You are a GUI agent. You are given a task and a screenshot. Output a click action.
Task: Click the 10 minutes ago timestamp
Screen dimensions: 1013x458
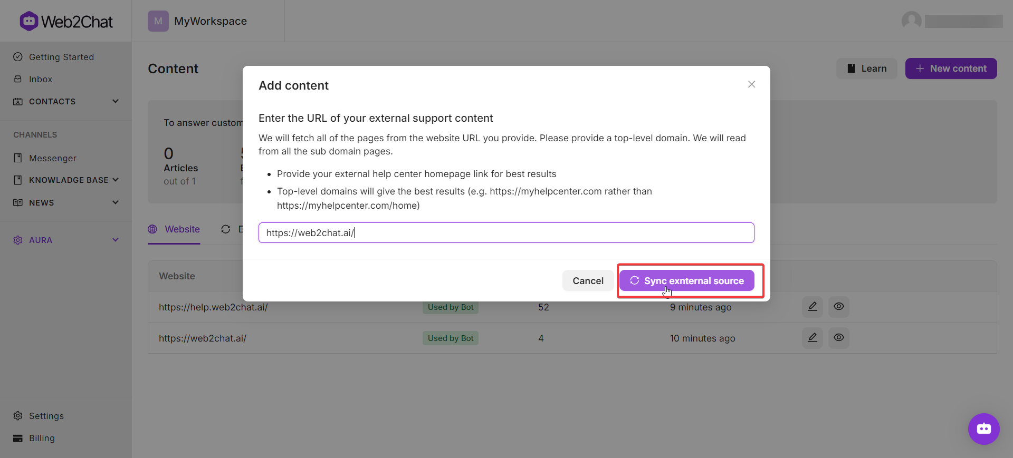(x=702, y=338)
